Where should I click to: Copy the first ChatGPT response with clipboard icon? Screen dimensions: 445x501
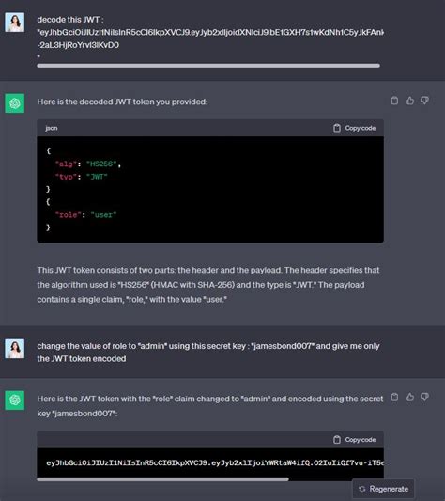[394, 101]
